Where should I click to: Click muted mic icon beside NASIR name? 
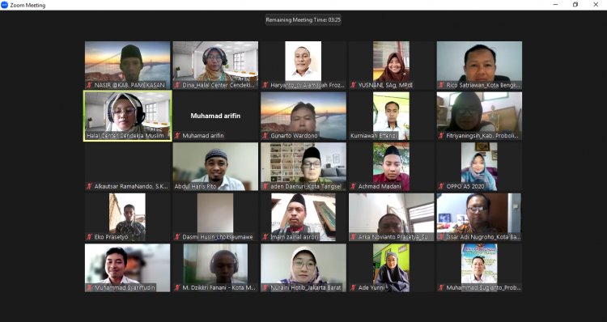click(x=89, y=85)
